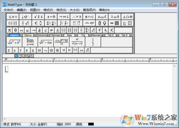Click the 样式: 数学(M) status field
This screenshot has width=179, height=128.
13,124
